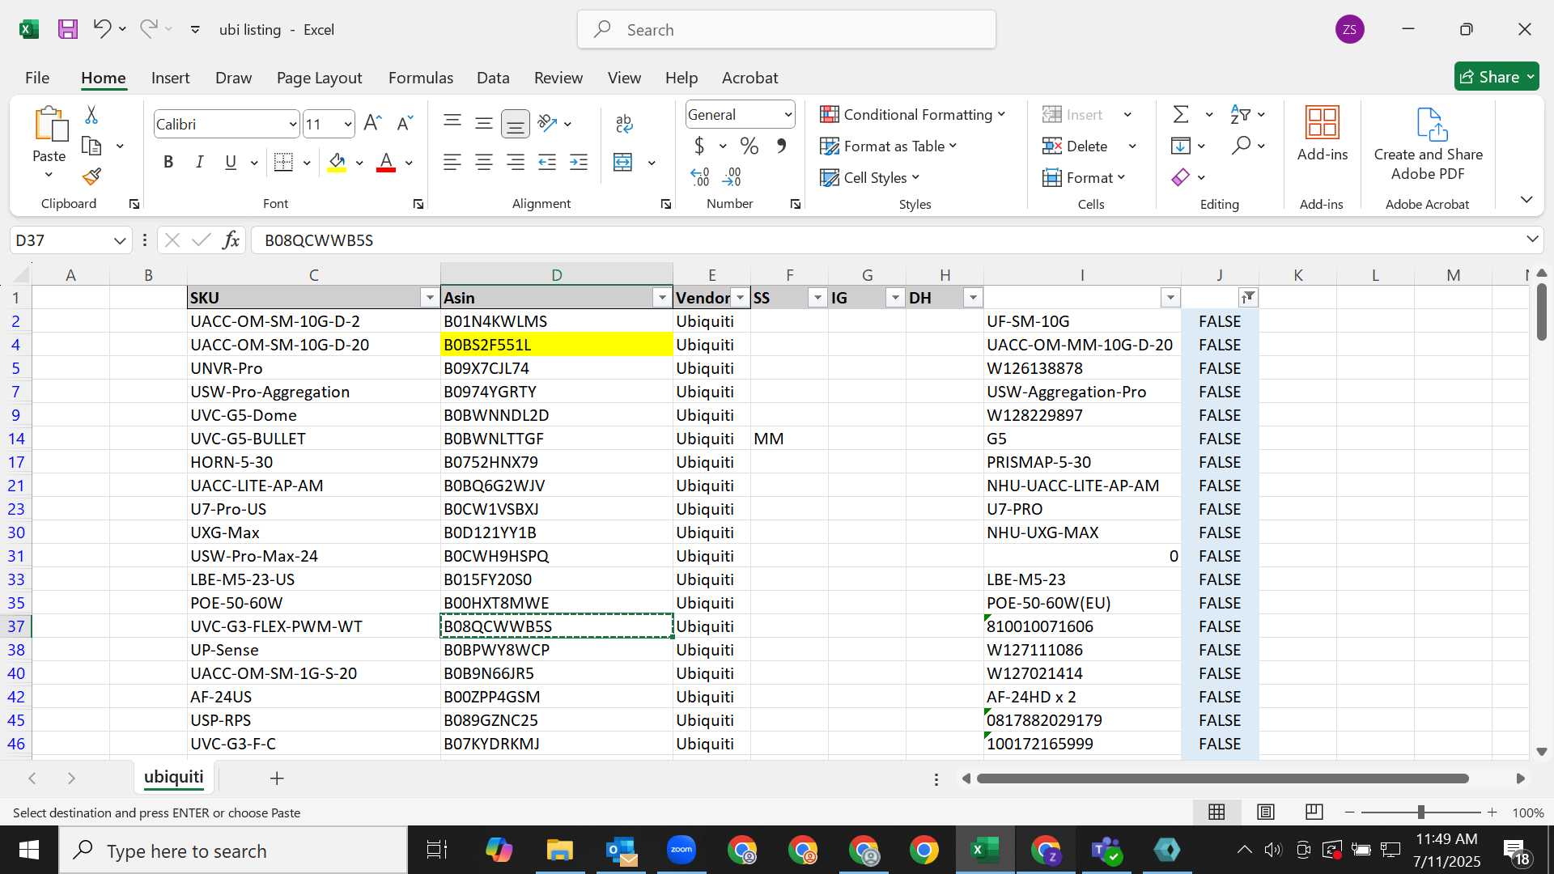Click Create and Share Adobe PDF icon
Screen dimensions: 1554x874
1431,124
